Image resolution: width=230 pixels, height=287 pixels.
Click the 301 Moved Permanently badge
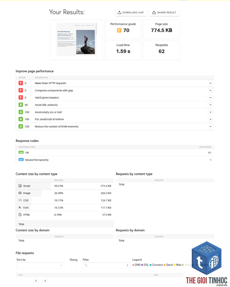coord(21,160)
